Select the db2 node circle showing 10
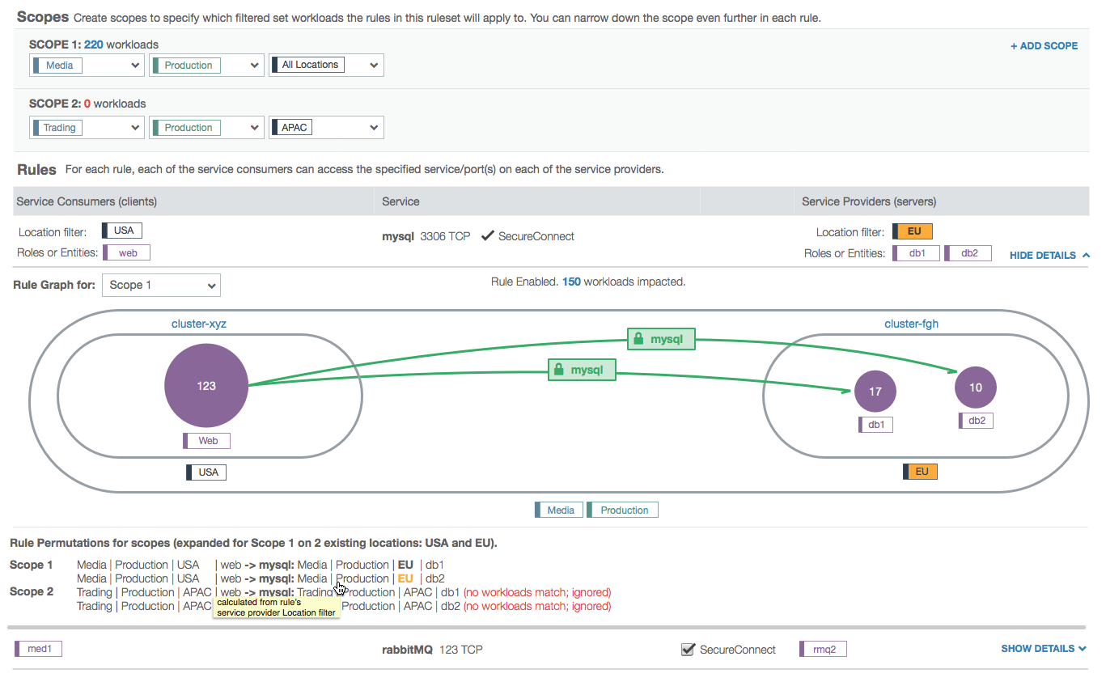Image resolution: width=1106 pixels, height=682 pixels. click(x=975, y=388)
